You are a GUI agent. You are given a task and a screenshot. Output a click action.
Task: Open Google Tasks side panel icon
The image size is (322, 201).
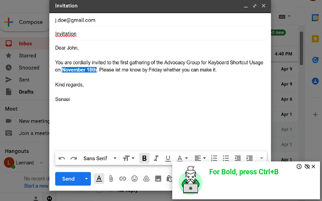pyautogui.click(x=315, y=60)
